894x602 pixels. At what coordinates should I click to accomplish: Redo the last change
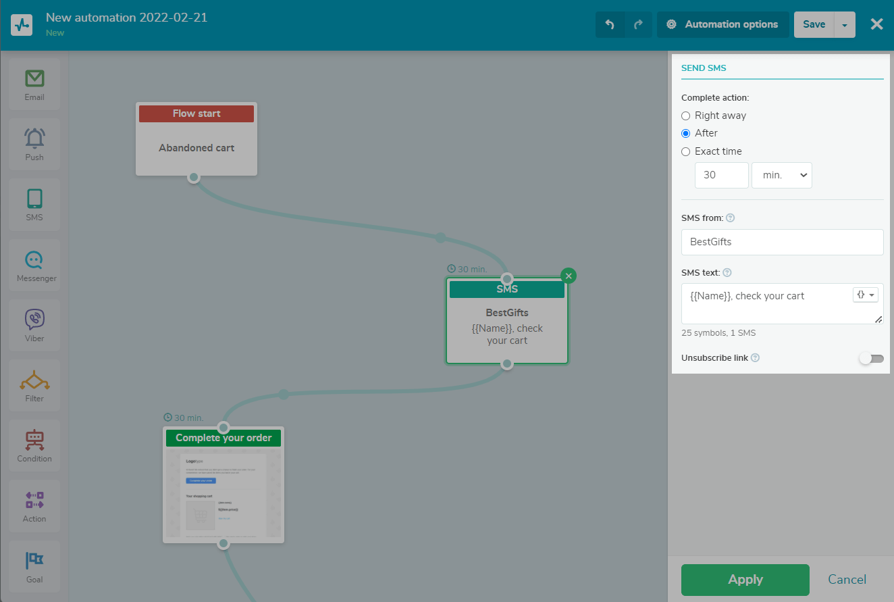[638, 24]
